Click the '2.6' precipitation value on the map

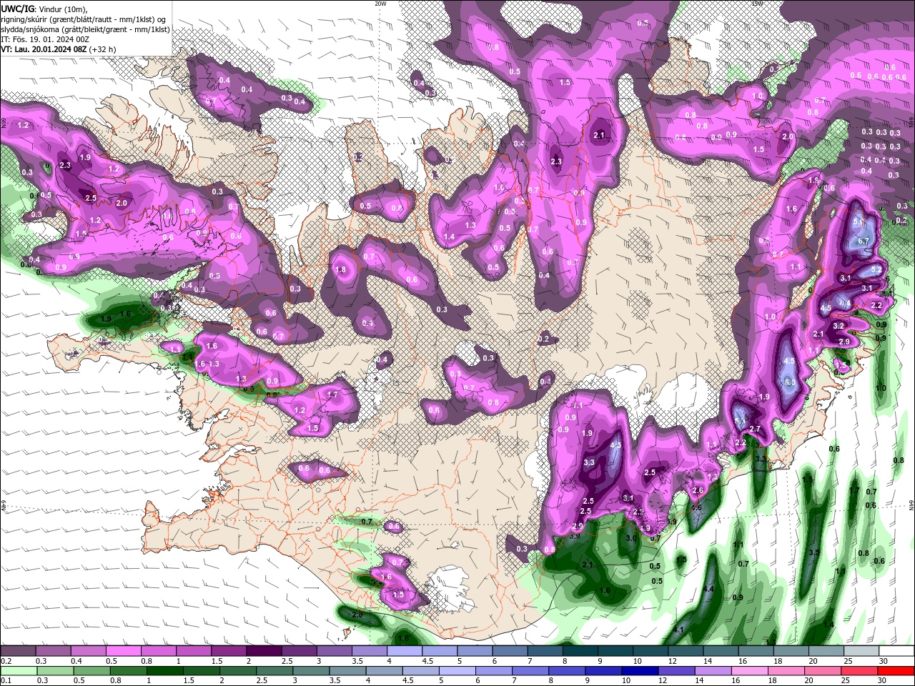pos(698,490)
